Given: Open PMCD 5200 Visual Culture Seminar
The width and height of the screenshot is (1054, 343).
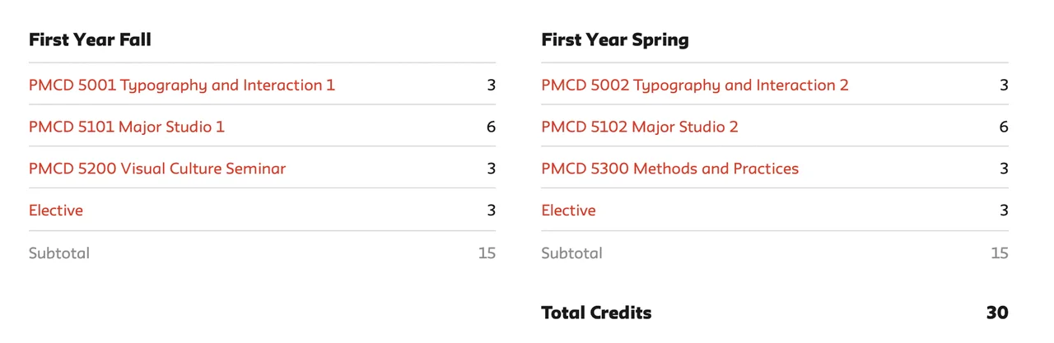Looking at the screenshot, I should (156, 169).
